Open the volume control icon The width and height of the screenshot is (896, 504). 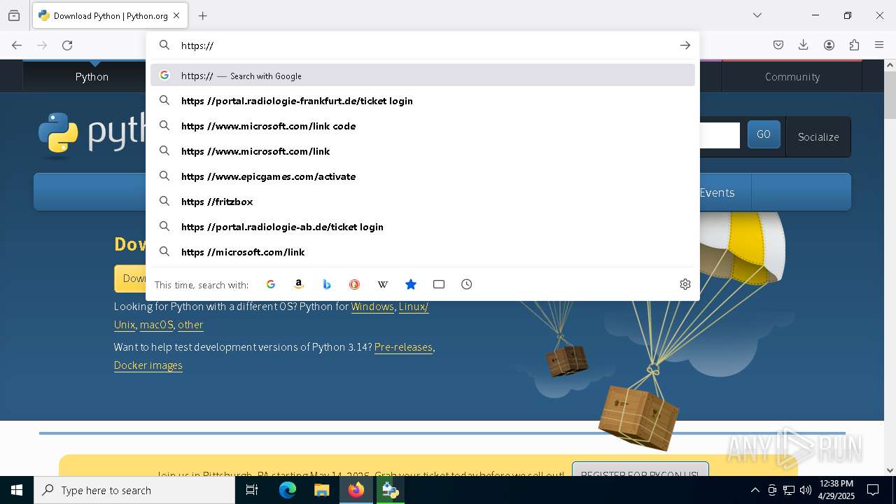point(806,490)
